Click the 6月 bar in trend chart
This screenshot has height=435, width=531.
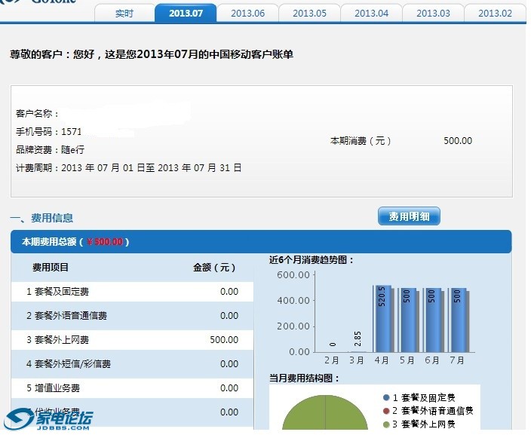pos(433,320)
